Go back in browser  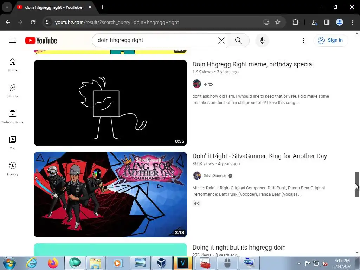click(x=8, y=22)
